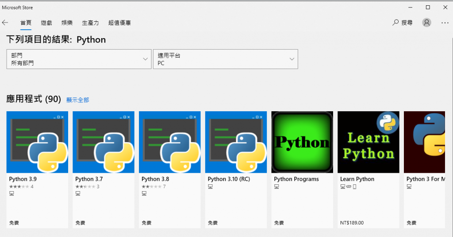Viewport: 453px width, 237px height.
Task: Go back using the back arrow
Action: 5,23
